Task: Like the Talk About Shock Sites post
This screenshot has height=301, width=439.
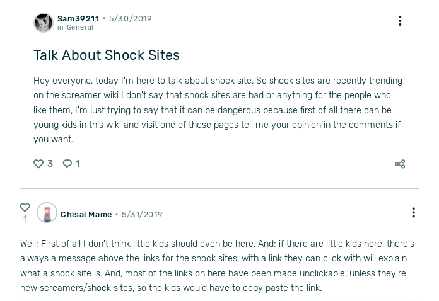Action: pos(38,164)
